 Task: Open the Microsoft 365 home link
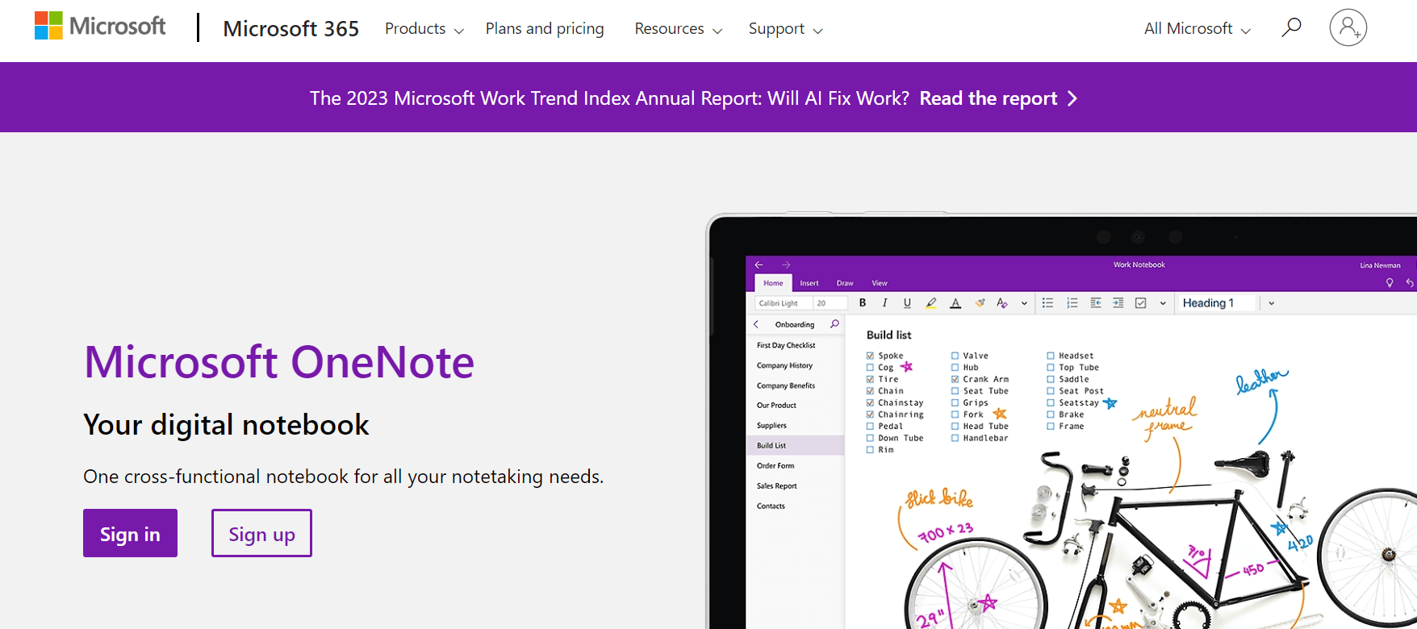[x=291, y=29]
